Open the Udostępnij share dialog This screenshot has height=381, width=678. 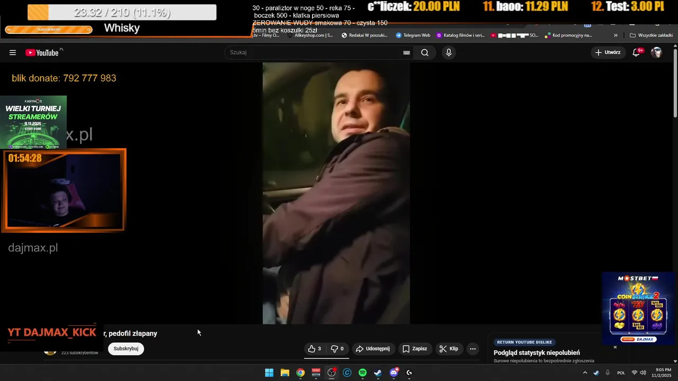click(373, 349)
